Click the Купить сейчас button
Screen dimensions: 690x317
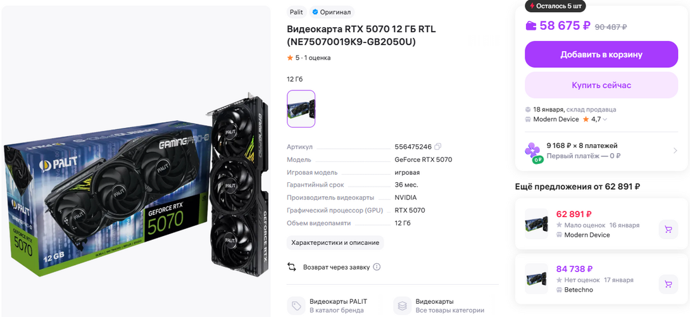coord(601,85)
